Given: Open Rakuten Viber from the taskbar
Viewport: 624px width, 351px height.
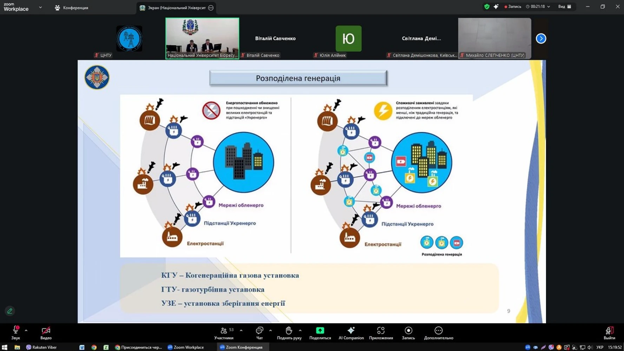Looking at the screenshot, I should (41, 347).
